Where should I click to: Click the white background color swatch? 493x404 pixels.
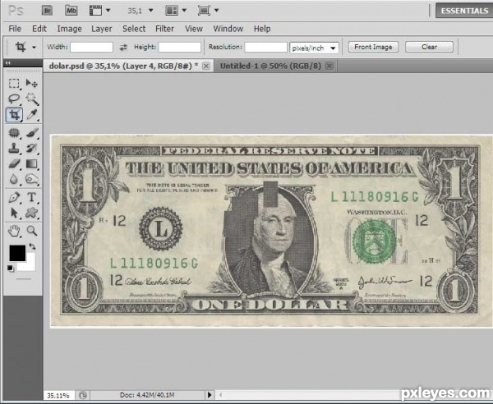(x=30, y=265)
